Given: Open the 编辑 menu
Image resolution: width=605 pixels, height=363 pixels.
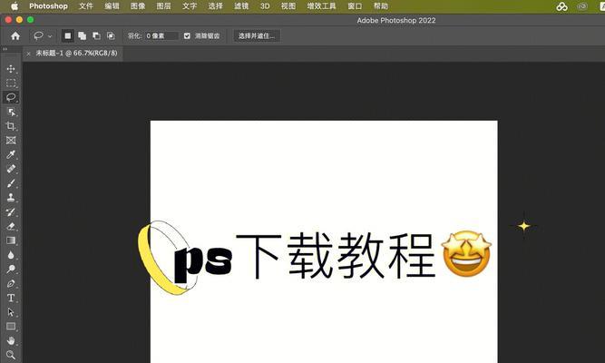Looking at the screenshot, I should (x=112, y=6).
